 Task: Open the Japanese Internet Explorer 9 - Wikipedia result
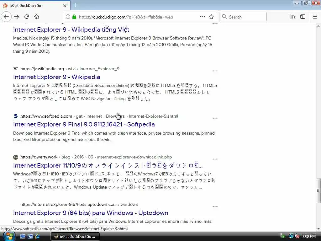57,77
